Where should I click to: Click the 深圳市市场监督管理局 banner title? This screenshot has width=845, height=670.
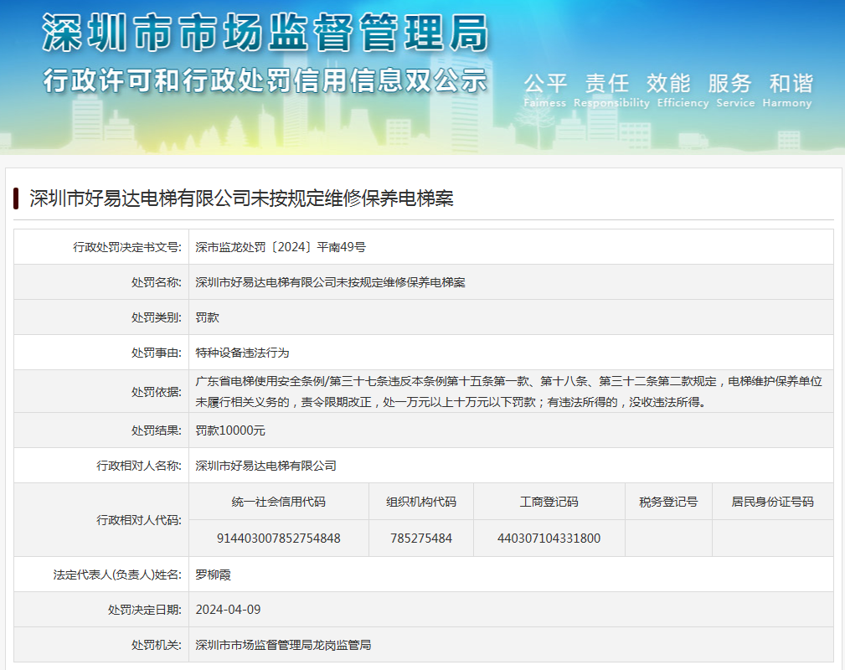click(265, 33)
